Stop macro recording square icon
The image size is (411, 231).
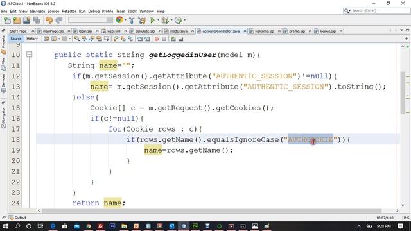164,39
